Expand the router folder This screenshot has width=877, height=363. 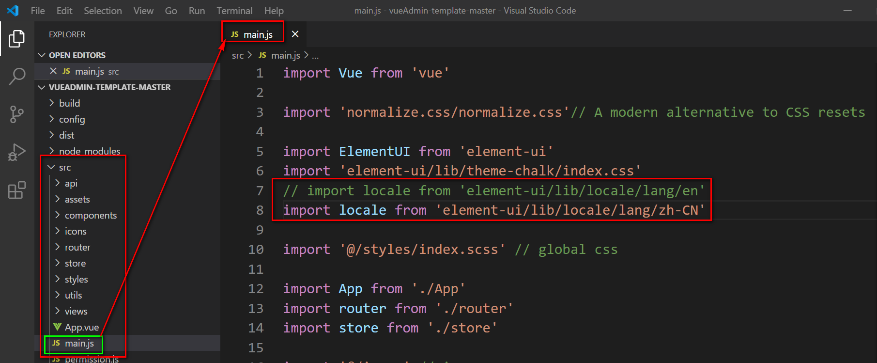point(58,247)
